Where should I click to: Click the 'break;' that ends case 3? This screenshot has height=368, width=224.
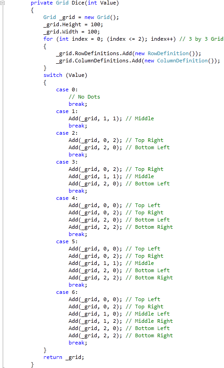(x=78, y=191)
